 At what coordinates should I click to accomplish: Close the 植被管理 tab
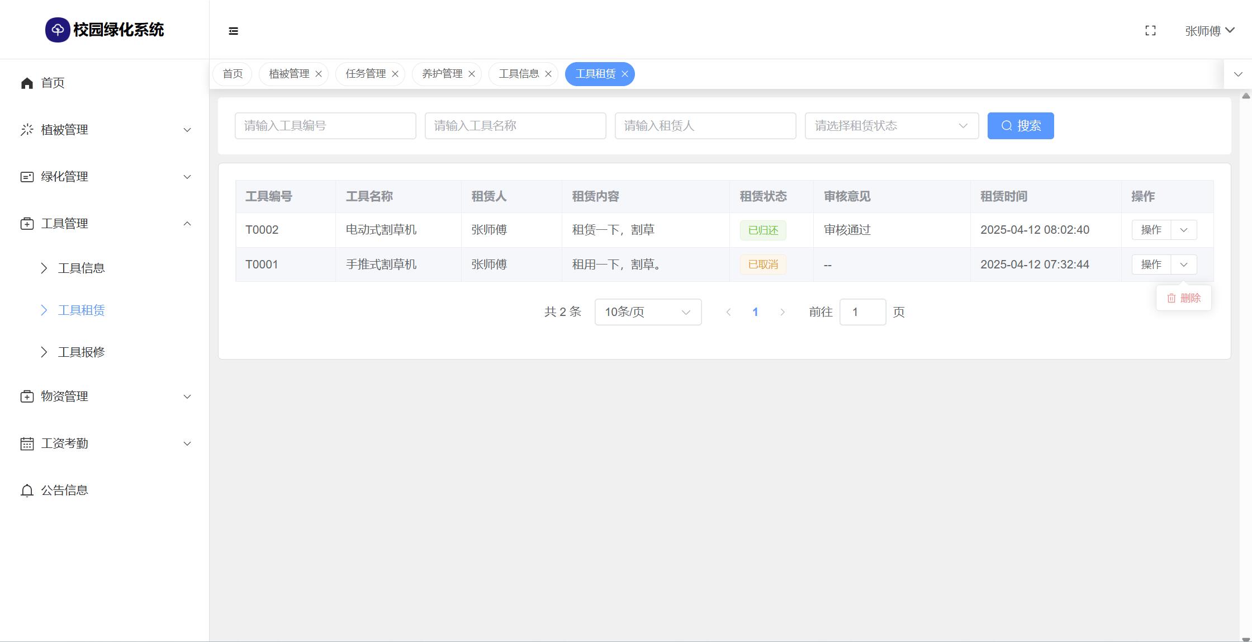point(319,74)
